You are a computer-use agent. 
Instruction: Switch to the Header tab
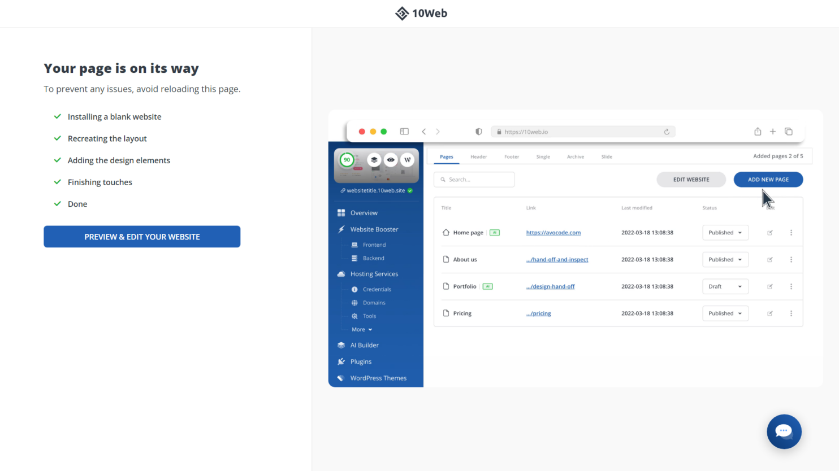pyautogui.click(x=478, y=156)
